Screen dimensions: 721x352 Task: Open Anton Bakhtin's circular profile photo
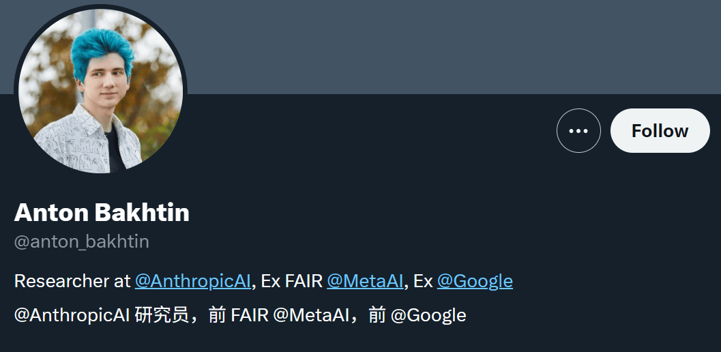pyautogui.click(x=101, y=91)
